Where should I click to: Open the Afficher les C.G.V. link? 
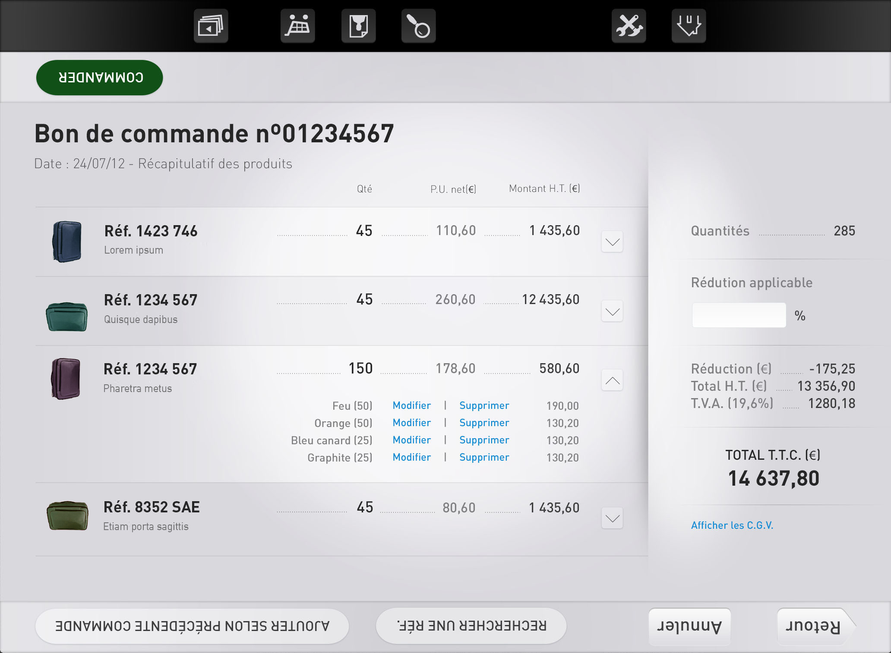732,525
